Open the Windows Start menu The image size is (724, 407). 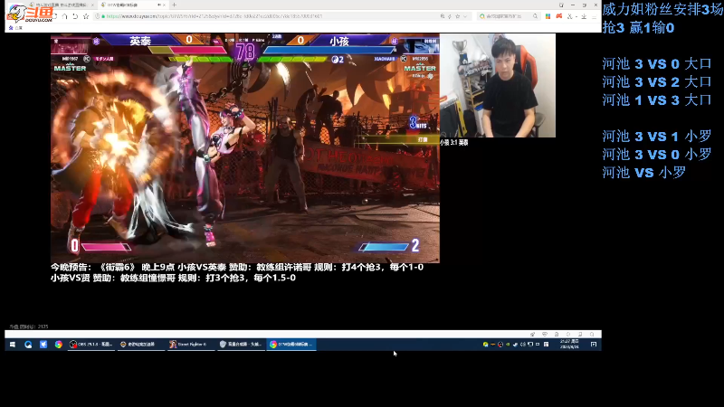click(13, 345)
